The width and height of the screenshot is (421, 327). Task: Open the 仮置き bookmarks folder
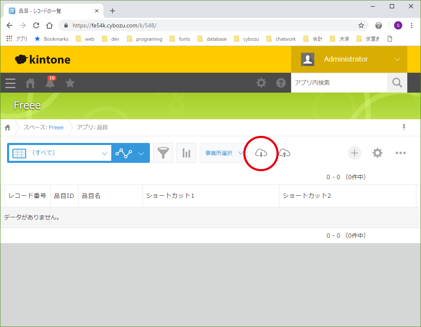click(x=368, y=39)
